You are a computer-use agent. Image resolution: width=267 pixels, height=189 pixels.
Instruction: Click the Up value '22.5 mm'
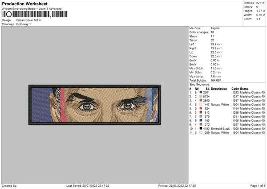[x=216, y=52]
